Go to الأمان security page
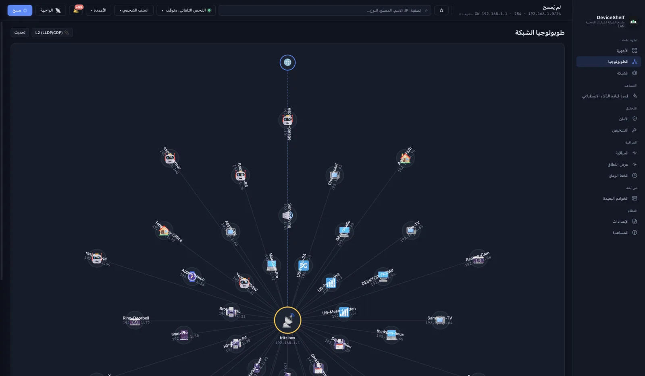The width and height of the screenshot is (645, 376). coord(609,119)
